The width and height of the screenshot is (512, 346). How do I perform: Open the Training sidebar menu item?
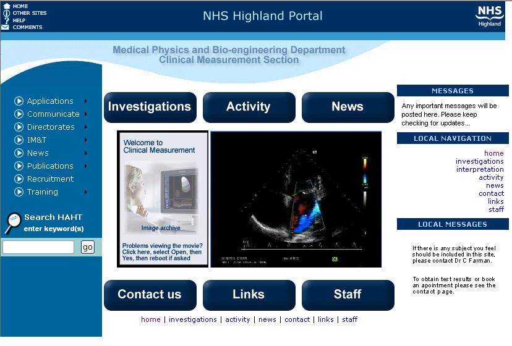tap(43, 192)
